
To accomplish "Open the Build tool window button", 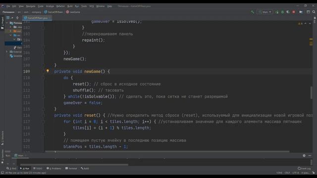I will 85,168.
